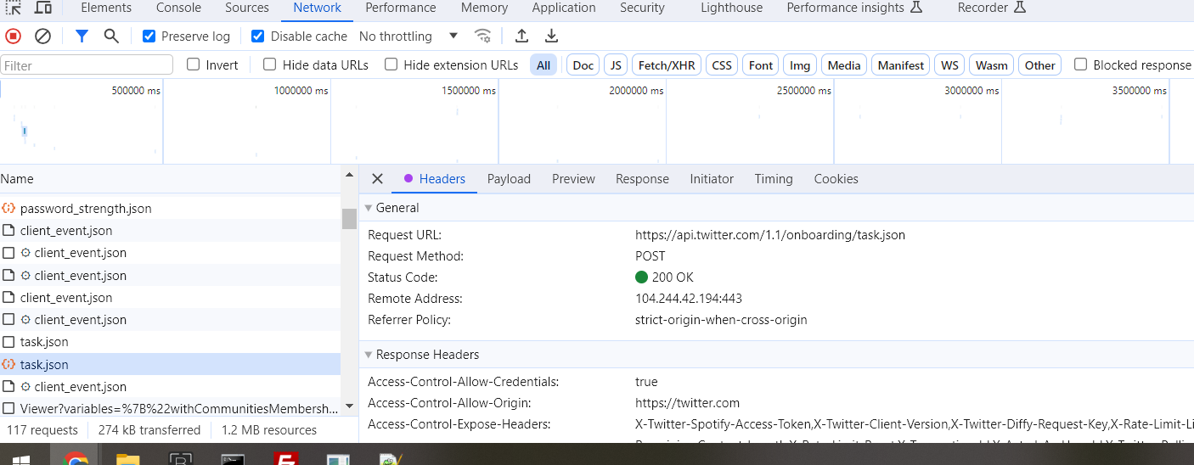Screen dimensions: 1194x465
Task: Collapse the Response Headers section
Action: (x=369, y=355)
